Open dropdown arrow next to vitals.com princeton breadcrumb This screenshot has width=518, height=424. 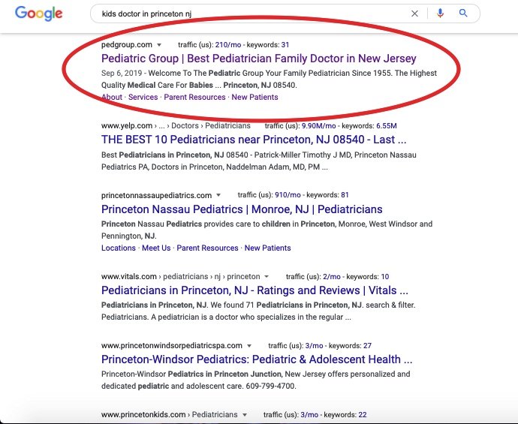[267, 276]
